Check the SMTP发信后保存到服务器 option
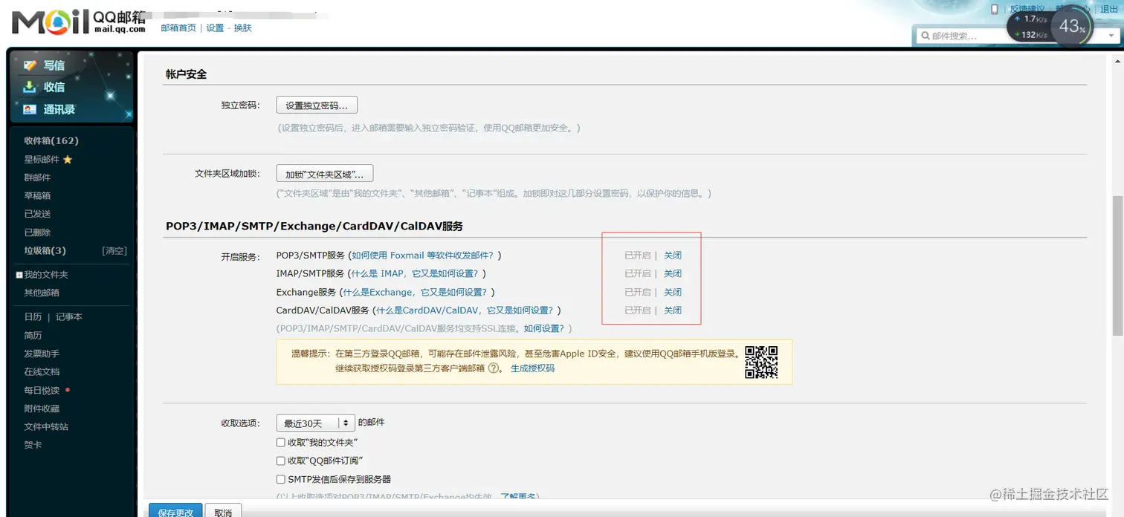The width and height of the screenshot is (1124, 517). coord(280,478)
